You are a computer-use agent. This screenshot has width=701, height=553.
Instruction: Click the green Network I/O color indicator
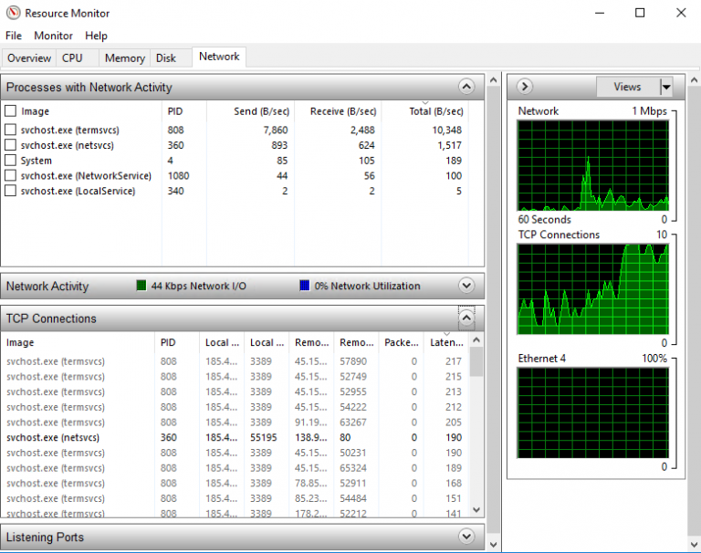click(141, 287)
